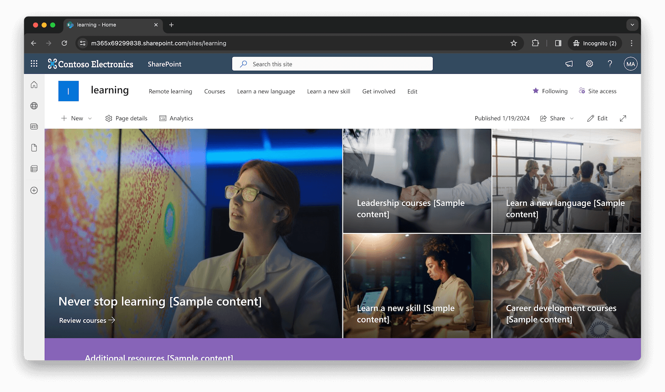The width and height of the screenshot is (665, 392).
Task: Open the My Files page icon
Action: click(34, 147)
